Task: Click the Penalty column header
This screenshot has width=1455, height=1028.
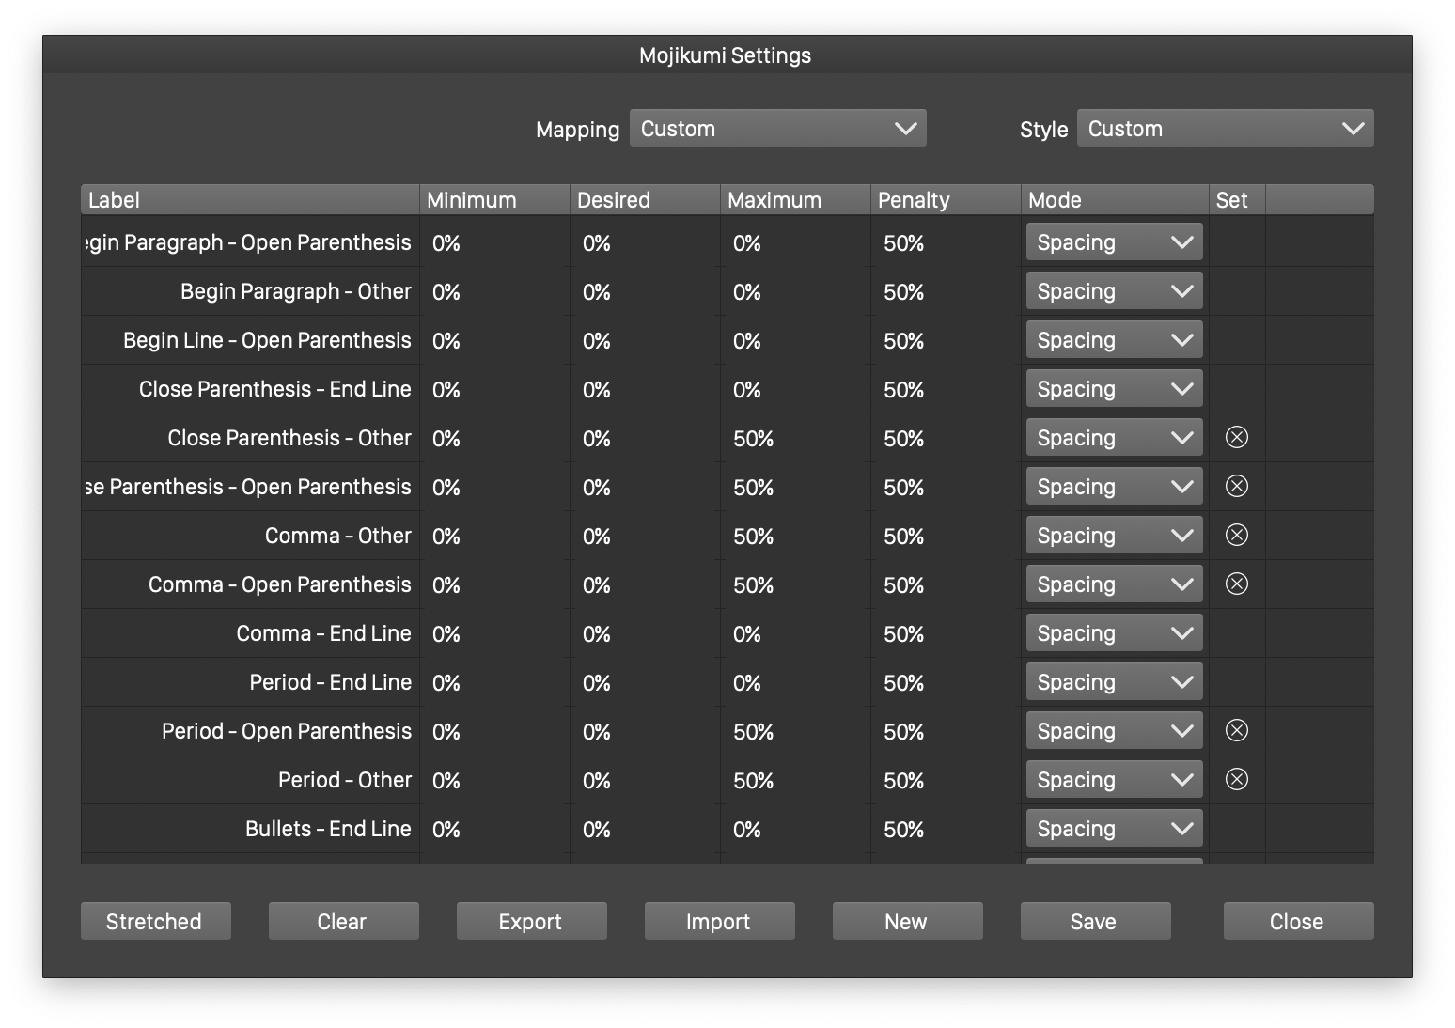Action: (x=945, y=200)
